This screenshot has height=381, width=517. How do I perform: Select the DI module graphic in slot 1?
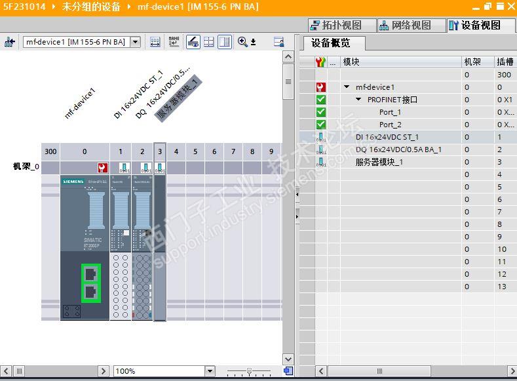[121, 248]
